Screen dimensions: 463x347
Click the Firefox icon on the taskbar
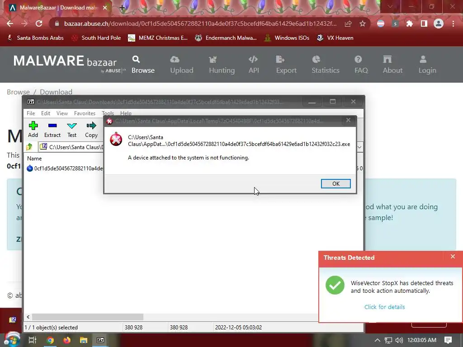tap(67, 340)
